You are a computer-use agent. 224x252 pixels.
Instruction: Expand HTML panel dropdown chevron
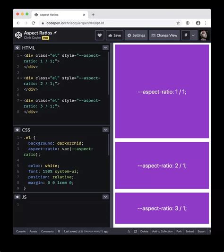pyautogui.click(x=105, y=48)
